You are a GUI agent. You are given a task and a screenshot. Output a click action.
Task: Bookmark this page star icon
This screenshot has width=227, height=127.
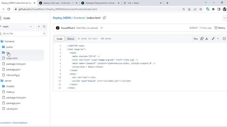click(x=200, y=9)
